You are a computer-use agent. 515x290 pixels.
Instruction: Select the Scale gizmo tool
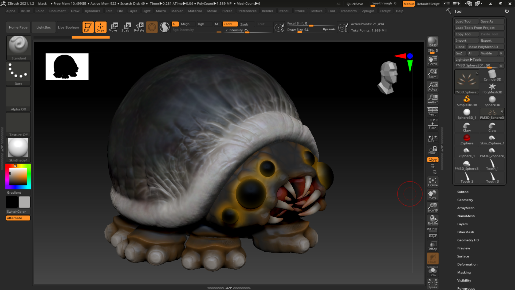(125, 27)
